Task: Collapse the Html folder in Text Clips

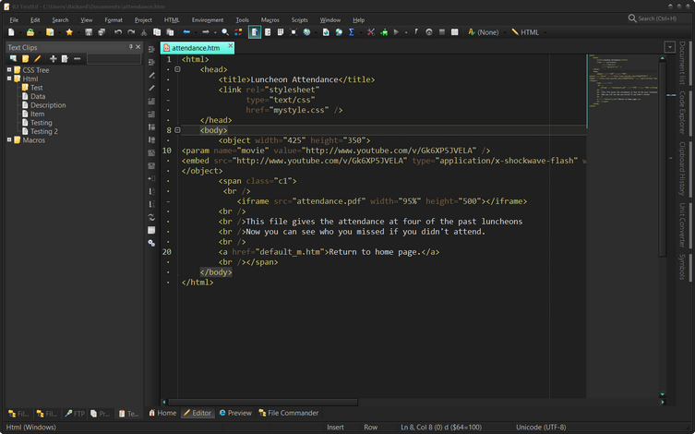Action: coord(9,79)
